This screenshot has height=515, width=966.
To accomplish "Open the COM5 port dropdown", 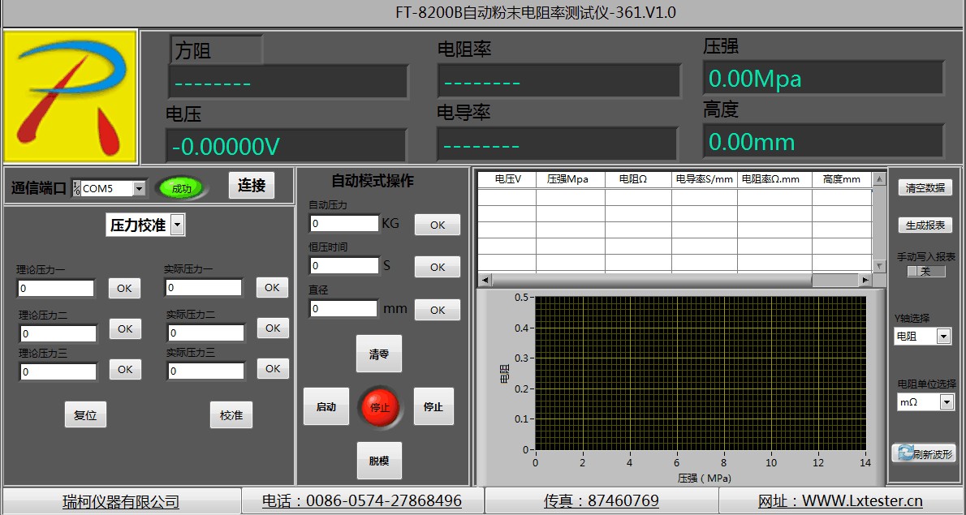I will click(139, 189).
